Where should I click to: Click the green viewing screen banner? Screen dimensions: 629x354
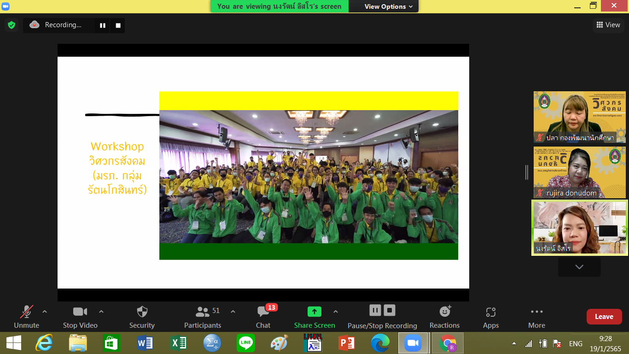[x=280, y=6]
